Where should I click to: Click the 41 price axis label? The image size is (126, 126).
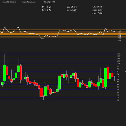click(x=118, y=95)
